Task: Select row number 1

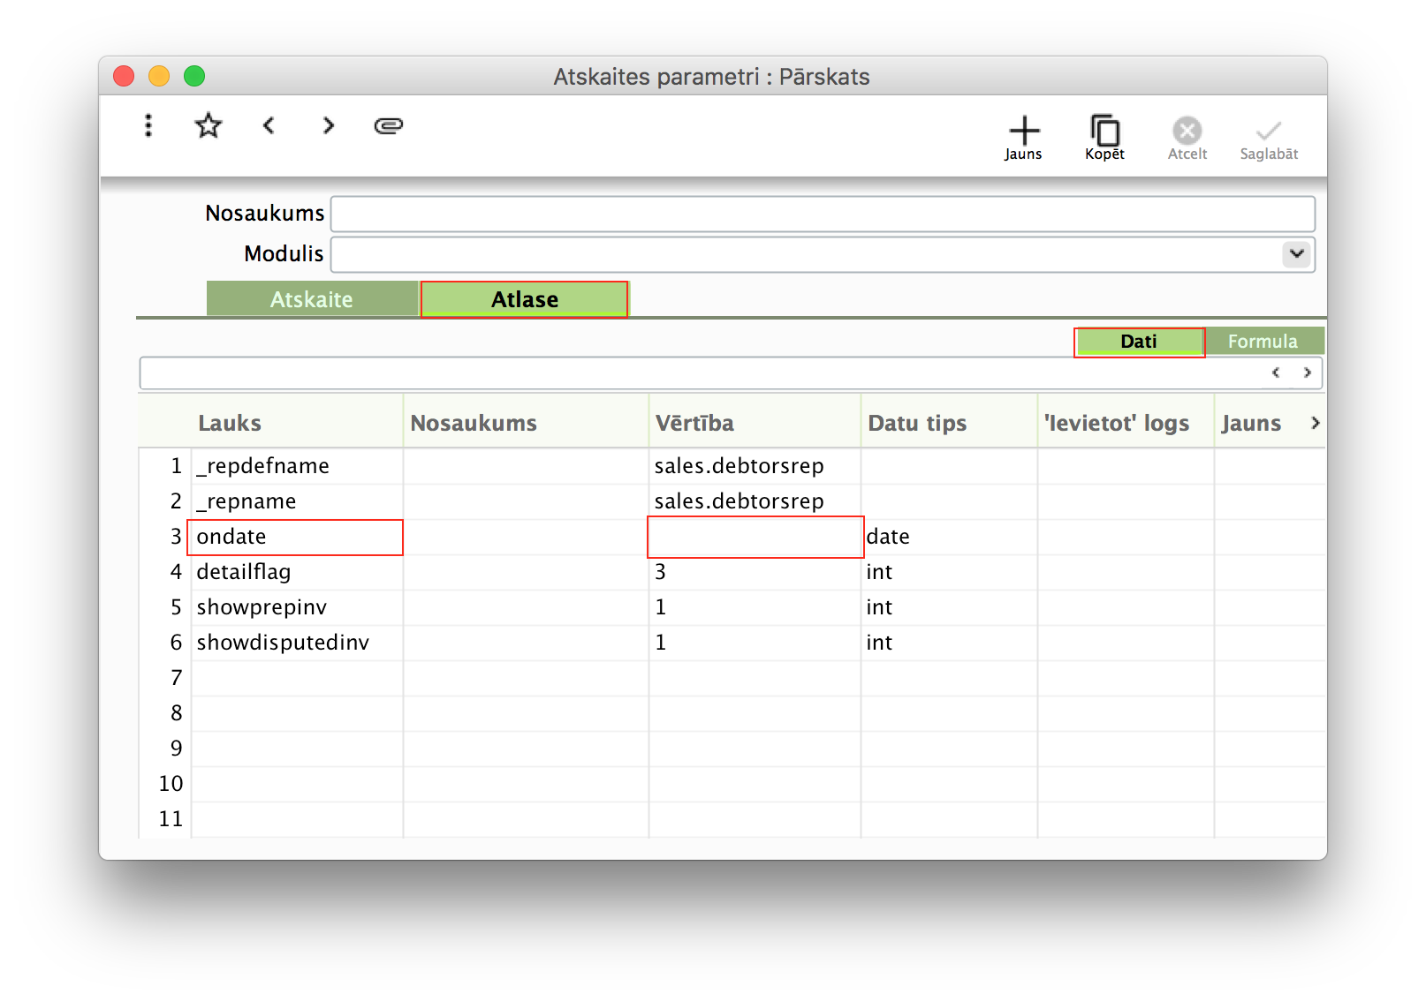Action: 176,466
